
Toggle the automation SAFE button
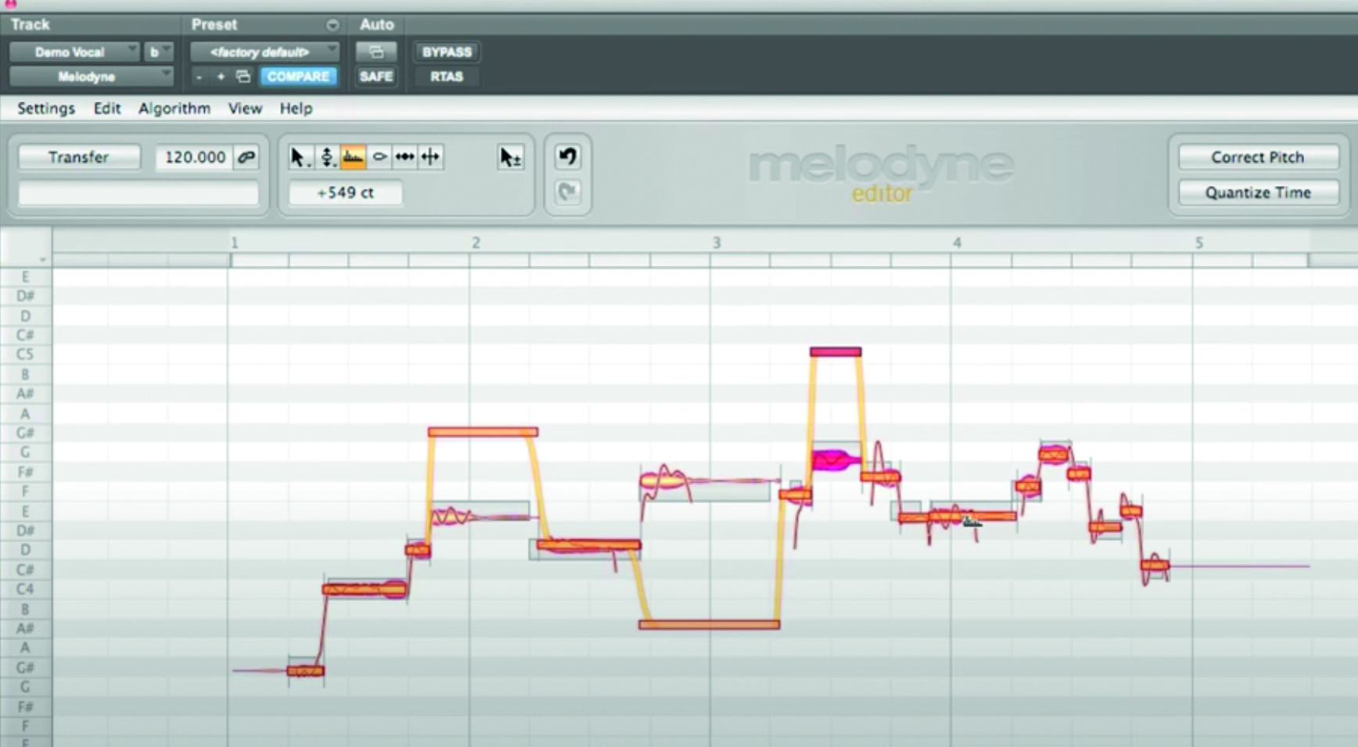[x=376, y=77]
